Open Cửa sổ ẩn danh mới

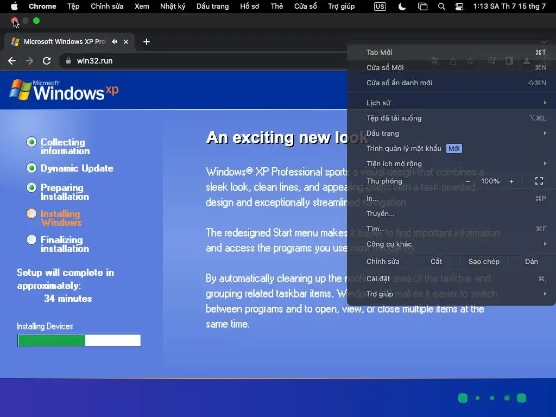tap(451, 83)
